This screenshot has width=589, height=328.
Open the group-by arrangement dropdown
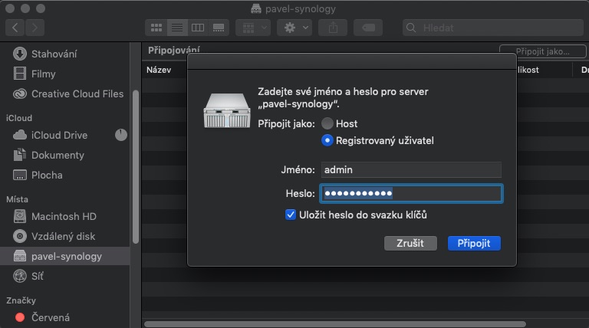(x=253, y=28)
